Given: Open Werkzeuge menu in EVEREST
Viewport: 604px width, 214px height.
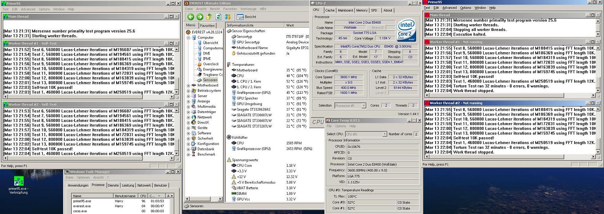Looking at the screenshot, I should pyautogui.click(x=248, y=9).
